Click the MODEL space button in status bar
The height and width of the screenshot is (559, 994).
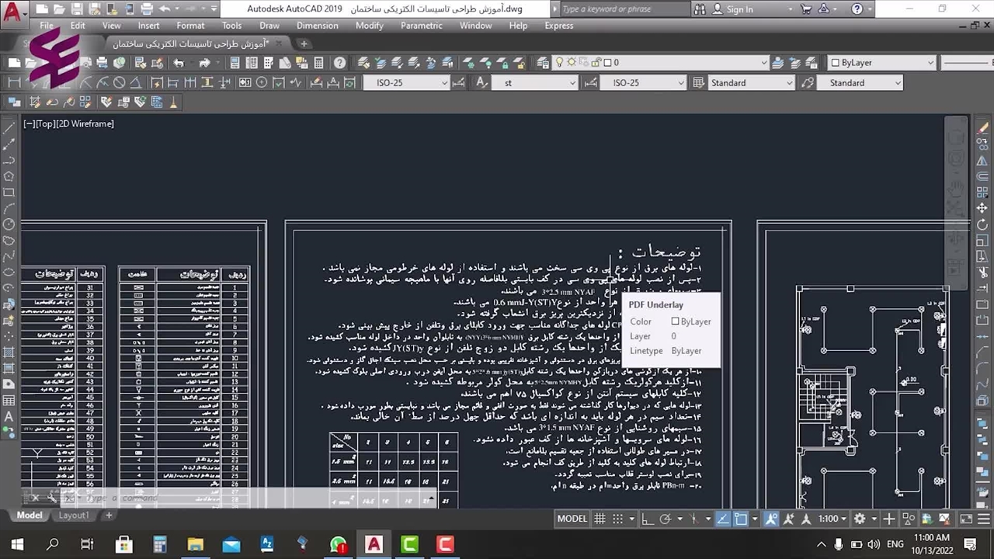click(x=572, y=519)
